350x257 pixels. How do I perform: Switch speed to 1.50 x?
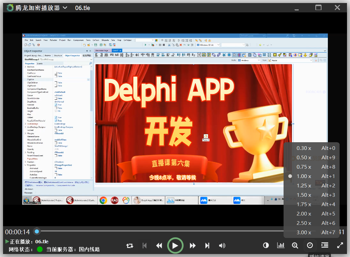pos(312,195)
